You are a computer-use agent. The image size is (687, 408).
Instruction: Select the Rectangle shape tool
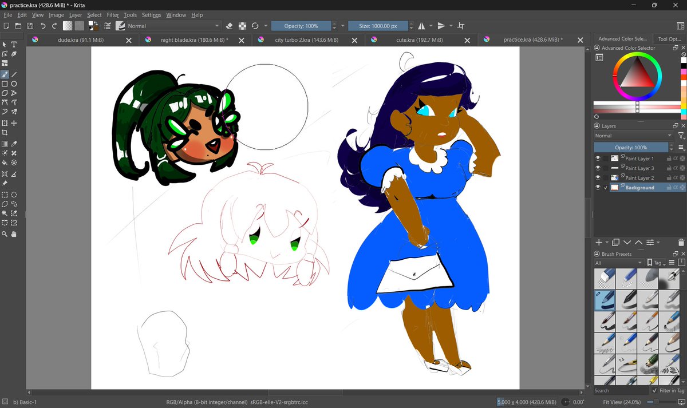[5, 84]
